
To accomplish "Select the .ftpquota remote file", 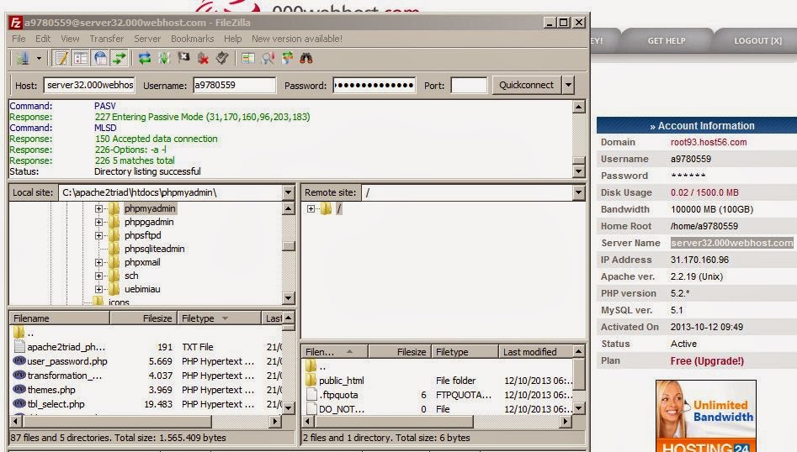I will 338,395.
